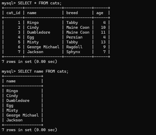This screenshot has height=135, width=156.
Task: Click the Ragdoll breed cell
Action: point(74,47)
